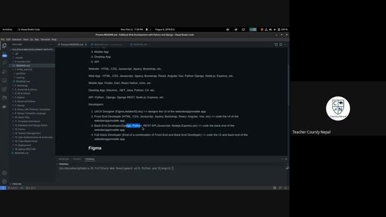
Task: Open the Docker whale view icon
Action: tap(4, 107)
